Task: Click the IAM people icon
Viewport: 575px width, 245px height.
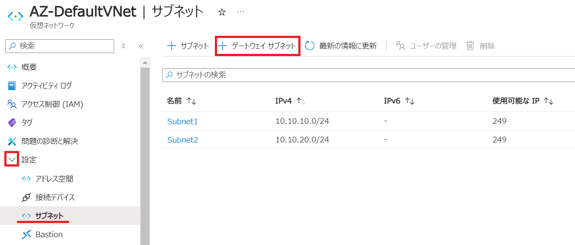Action: (12, 104)
